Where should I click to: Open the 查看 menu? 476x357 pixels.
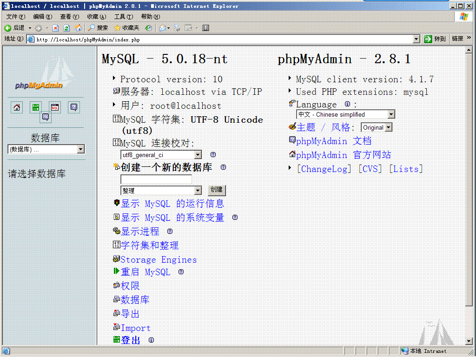[69, 16]
